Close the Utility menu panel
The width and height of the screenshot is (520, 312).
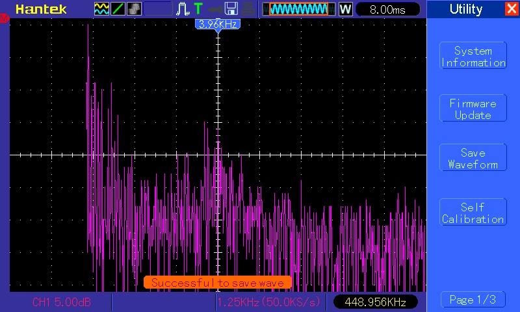[x=512, y=9]
